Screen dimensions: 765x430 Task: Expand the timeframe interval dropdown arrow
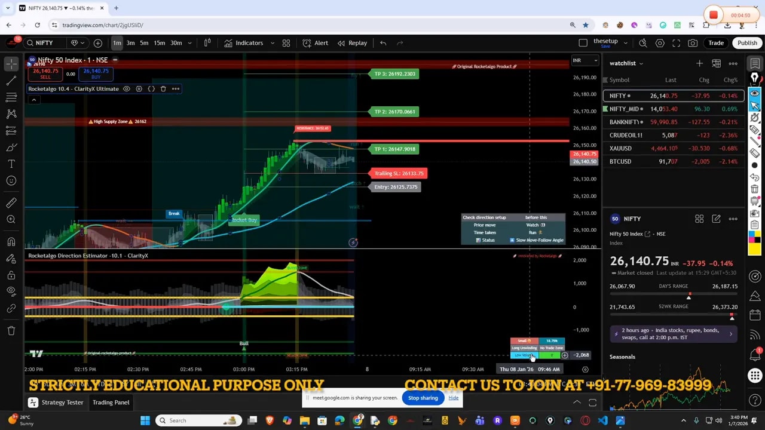[x=190, y=43]
